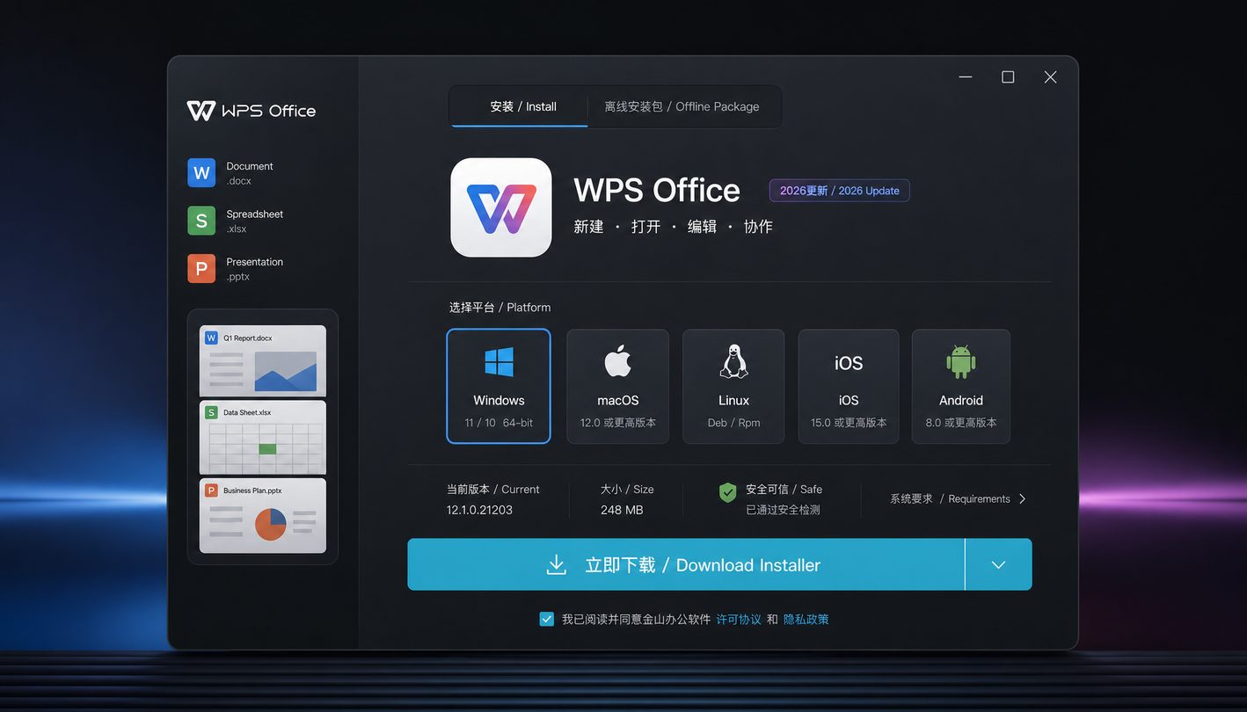Choose the Windows 11 / 10 64-bit platform
The height and width of the screenshot is (712, 1247).
point(499,386)
